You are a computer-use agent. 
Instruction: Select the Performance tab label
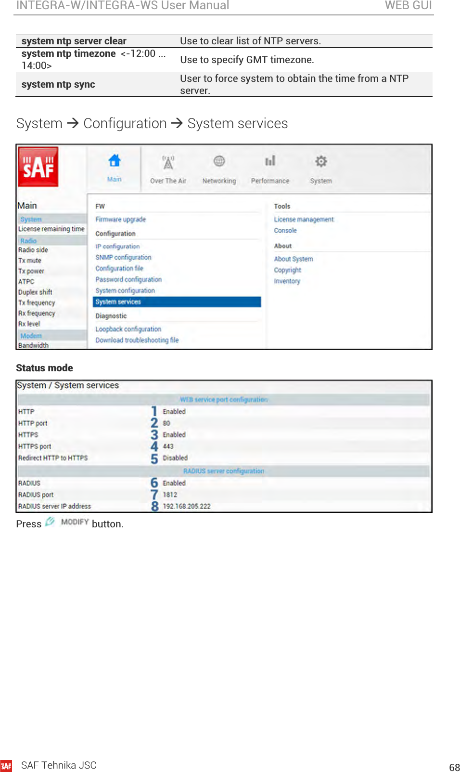[x=270, y=181]
